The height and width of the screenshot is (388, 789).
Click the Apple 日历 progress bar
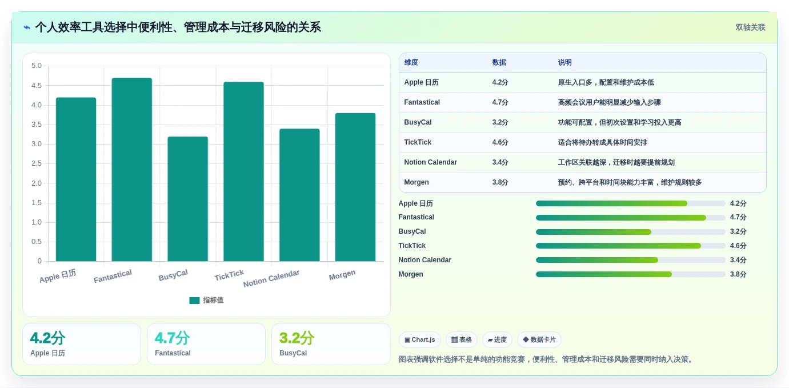631,203
